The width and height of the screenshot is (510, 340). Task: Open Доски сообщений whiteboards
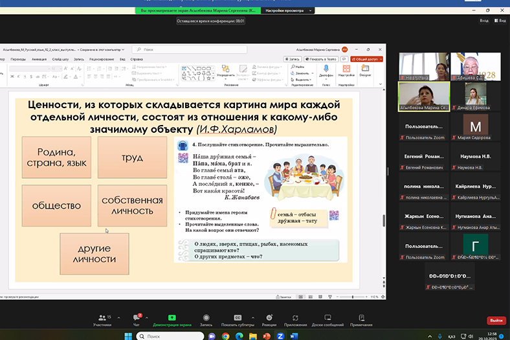(x=326, y=318)
